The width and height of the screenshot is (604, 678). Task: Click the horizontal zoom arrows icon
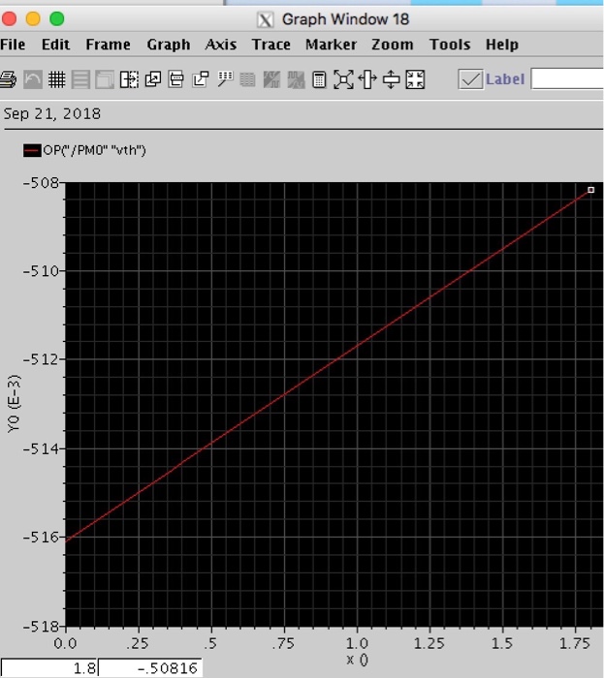click(367, 79)
